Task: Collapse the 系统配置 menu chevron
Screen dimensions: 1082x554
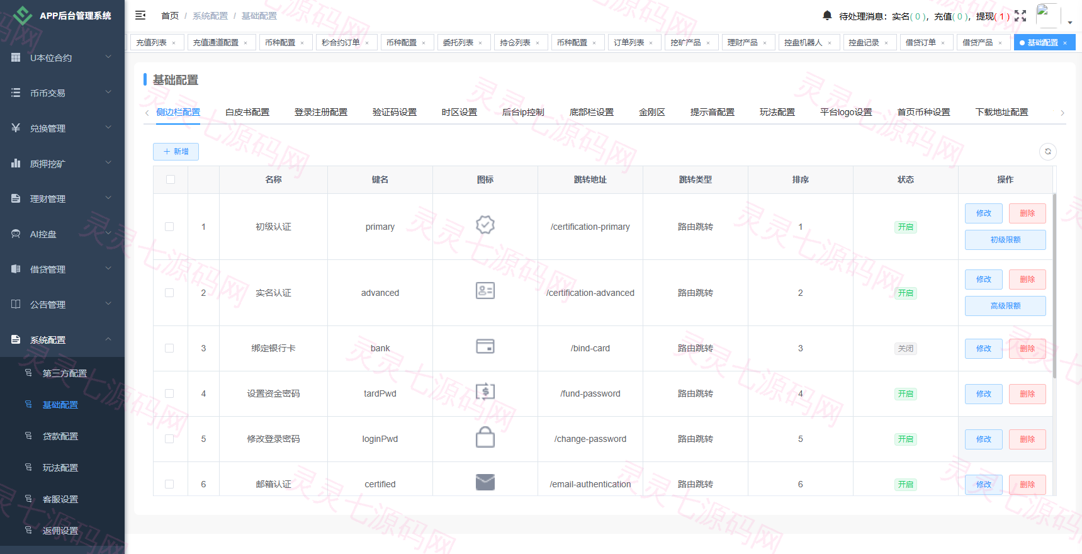Action: 108,339
